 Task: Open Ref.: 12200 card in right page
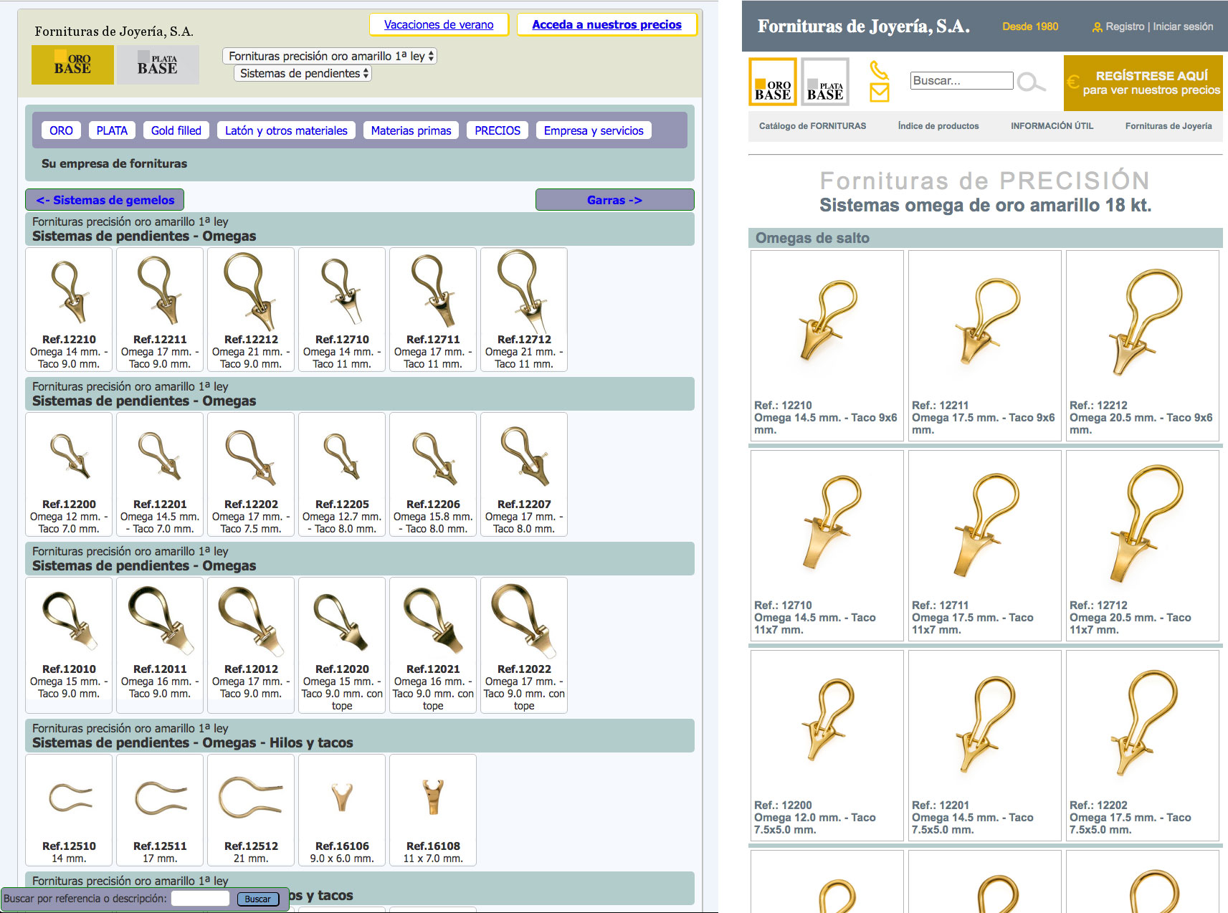pos(827,745)
